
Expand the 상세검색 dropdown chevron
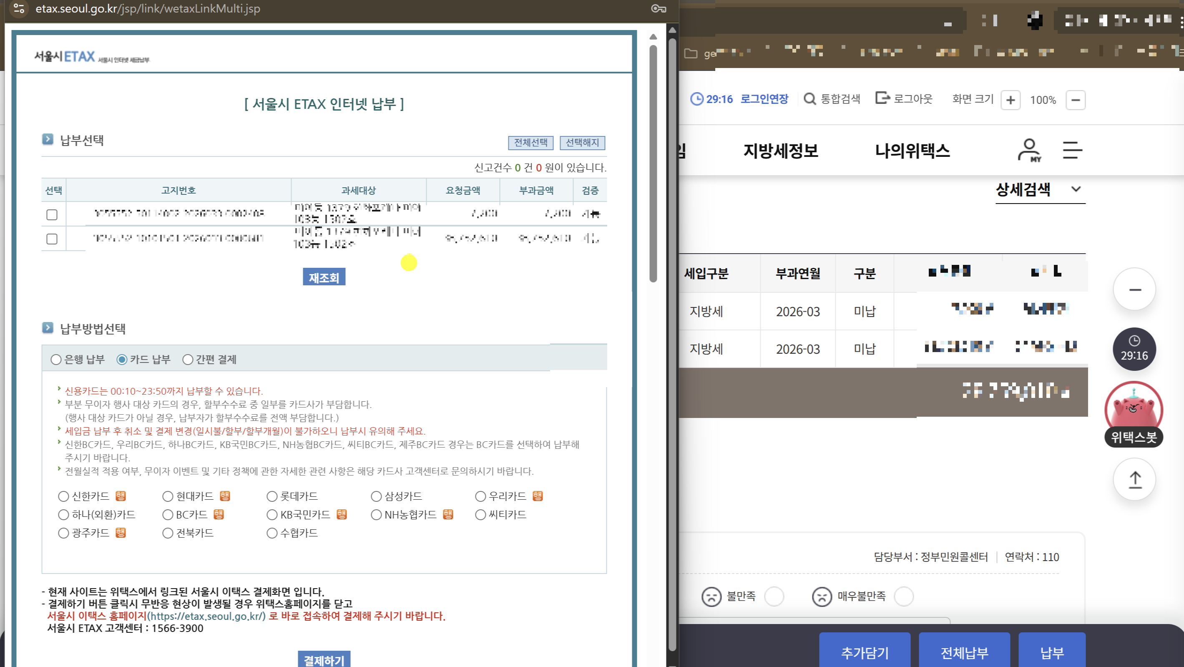pos(1076,189)
